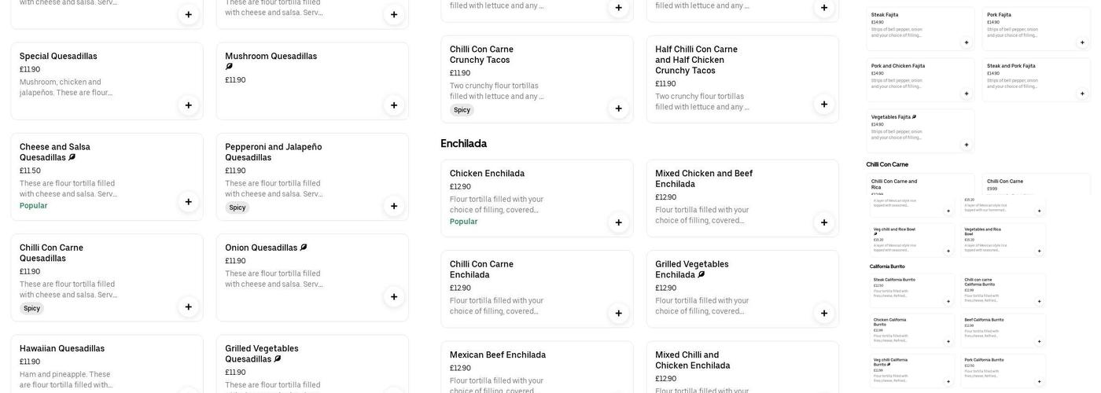Add Onion Quesadillas with the plus button
This screenshot has height=393, width=1101.
[394, 297]
